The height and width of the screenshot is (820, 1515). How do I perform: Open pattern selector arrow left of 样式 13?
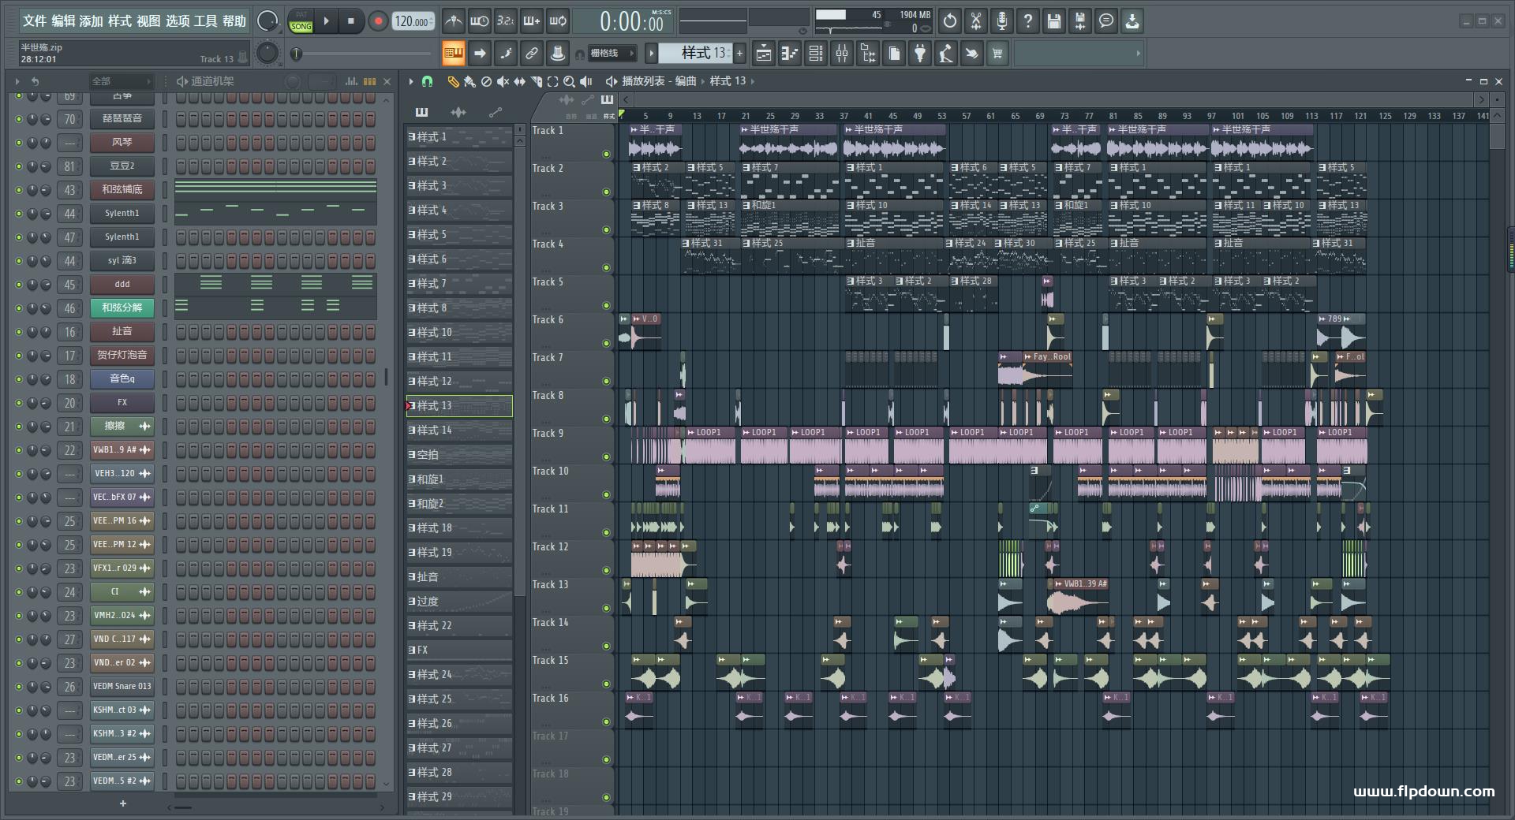point(651,54)
